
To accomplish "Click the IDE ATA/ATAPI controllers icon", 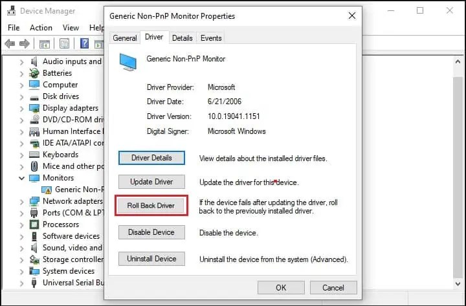I will [34, 143].
